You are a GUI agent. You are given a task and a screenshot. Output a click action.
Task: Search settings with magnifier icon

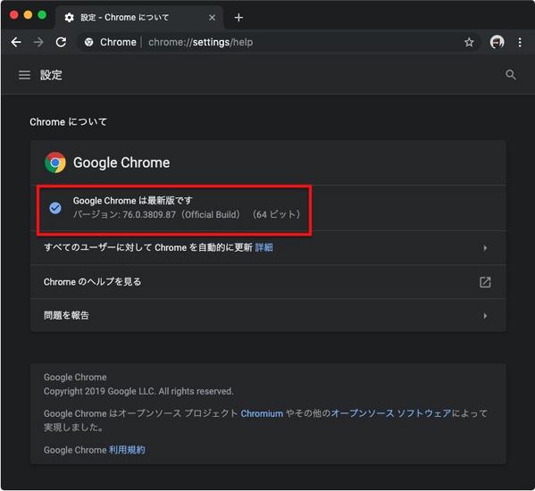coord(510,75)
